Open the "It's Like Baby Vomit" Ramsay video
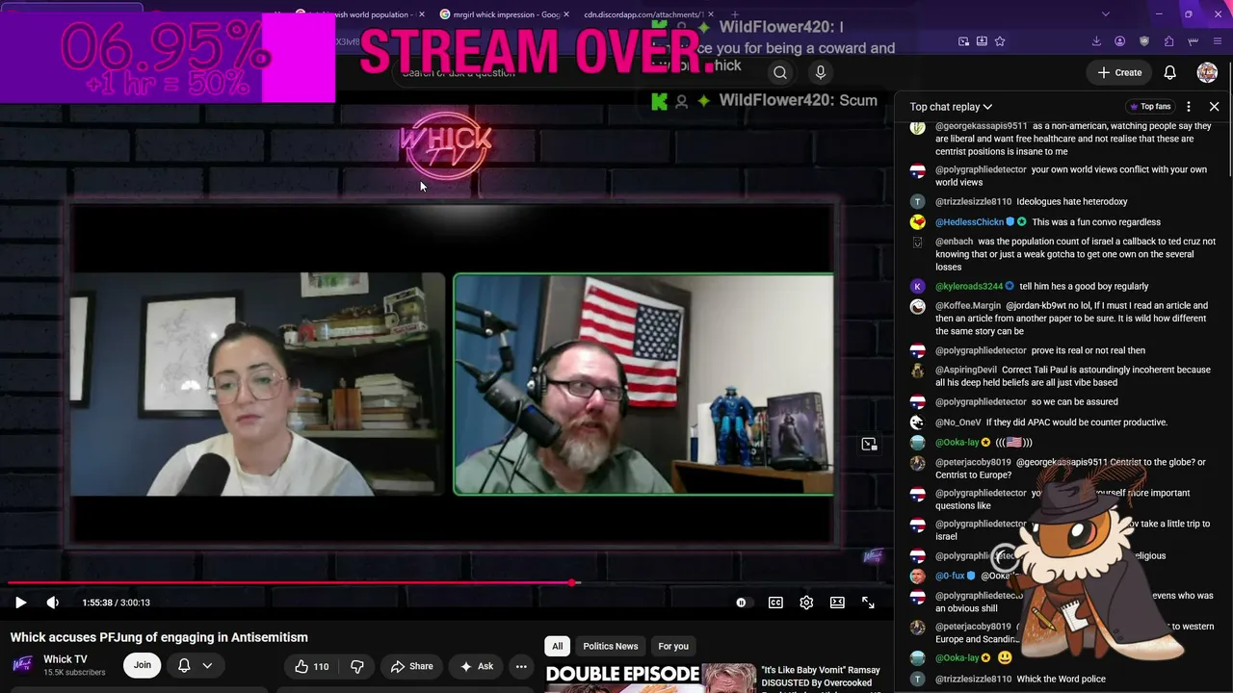 coord(821,677)
